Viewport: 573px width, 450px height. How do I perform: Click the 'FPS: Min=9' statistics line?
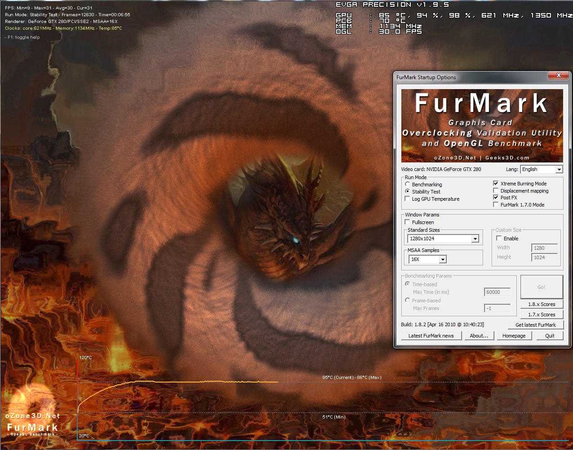point(49,8)
